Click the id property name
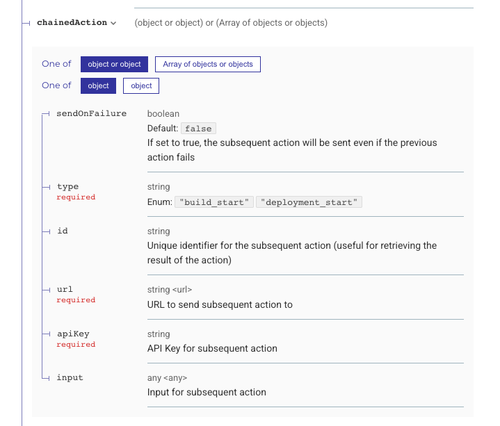 click(x=62, y=231)
